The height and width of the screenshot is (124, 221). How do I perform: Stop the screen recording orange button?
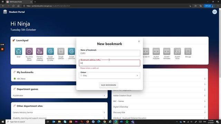tap(2, 49)
